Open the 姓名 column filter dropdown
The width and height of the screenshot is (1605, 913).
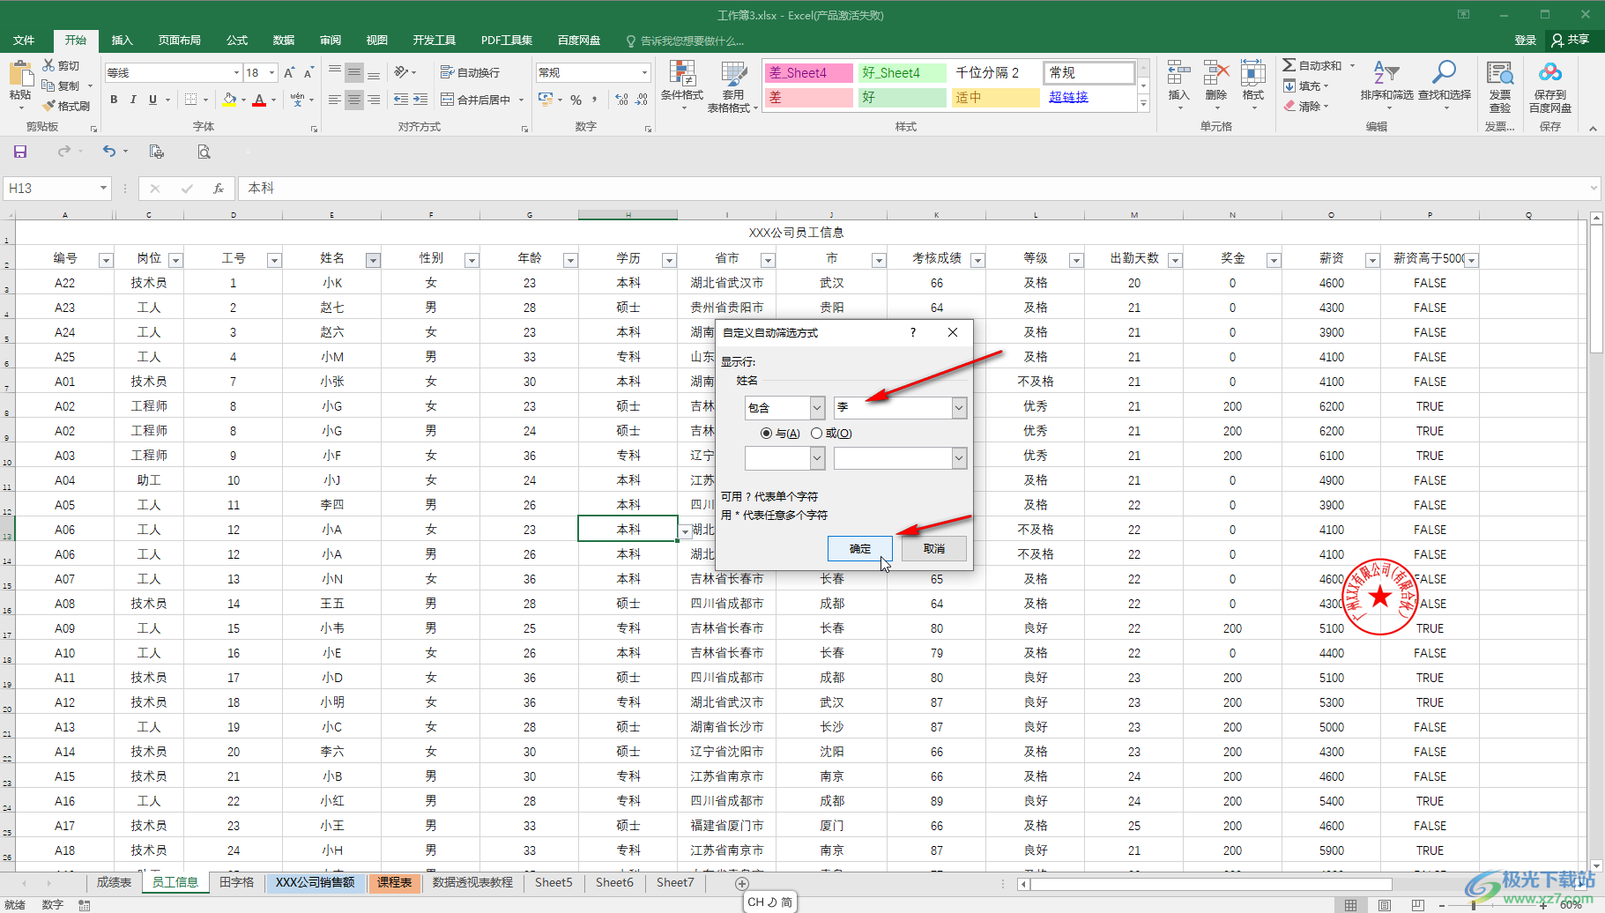pyautogui.click(x=373, y=260)
